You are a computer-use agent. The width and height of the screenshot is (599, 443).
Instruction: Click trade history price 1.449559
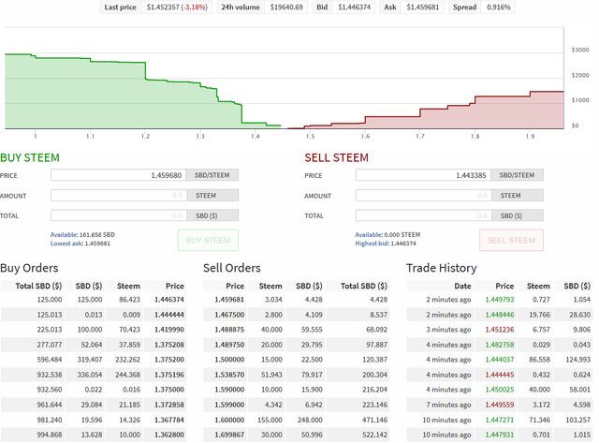(499, 405)
